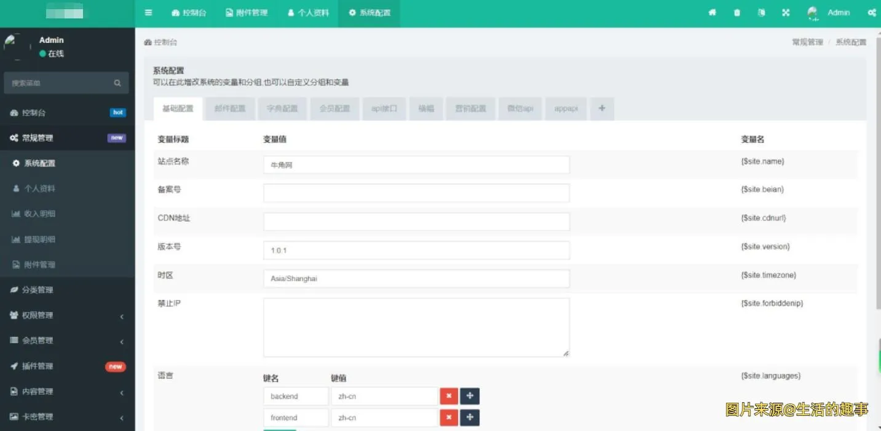Switch to the 微信api tab
The image size is (881, 431).
520,108
